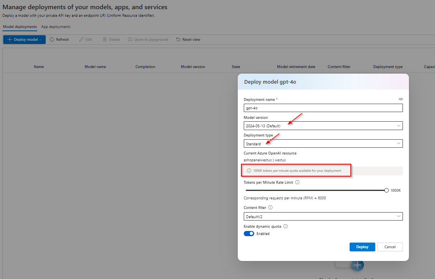Click the Tokens per Minute slider handle
This screenshot has height=279, width=435.
(x=386, y=191)
